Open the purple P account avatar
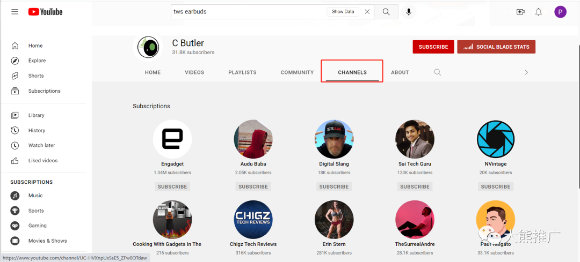This screenshot has width=580, height=262. (x=560, y=12)
